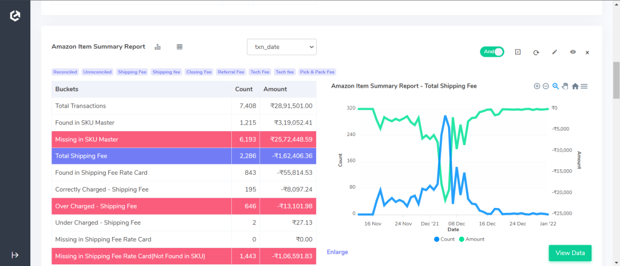Image resolution: width=620 pixels, height=266 pixels.
Task: Click the -₹1,62,406.36 amount cell
Action: (288, 156)
